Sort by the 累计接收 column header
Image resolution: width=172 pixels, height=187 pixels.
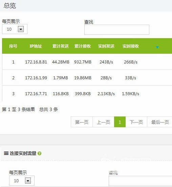[83, 46]
